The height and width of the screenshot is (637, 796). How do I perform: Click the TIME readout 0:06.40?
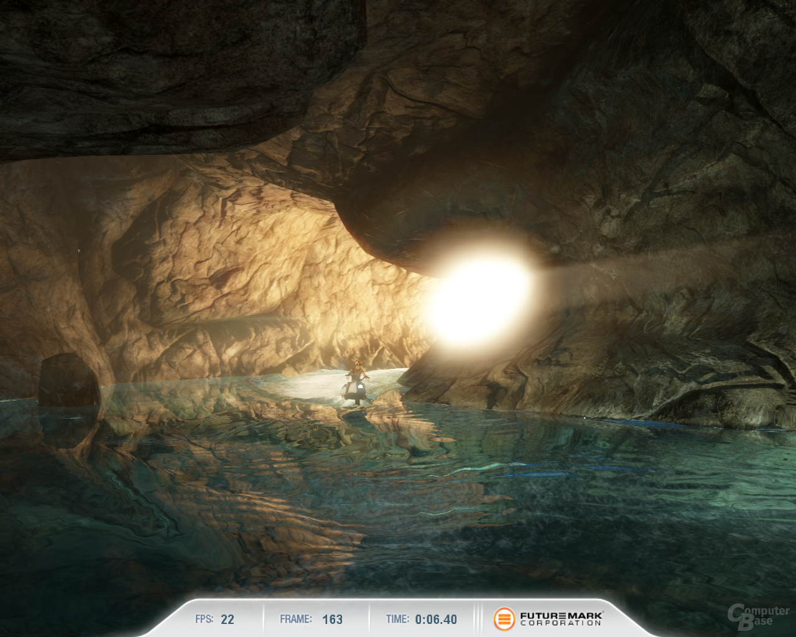tap(436, 620)
